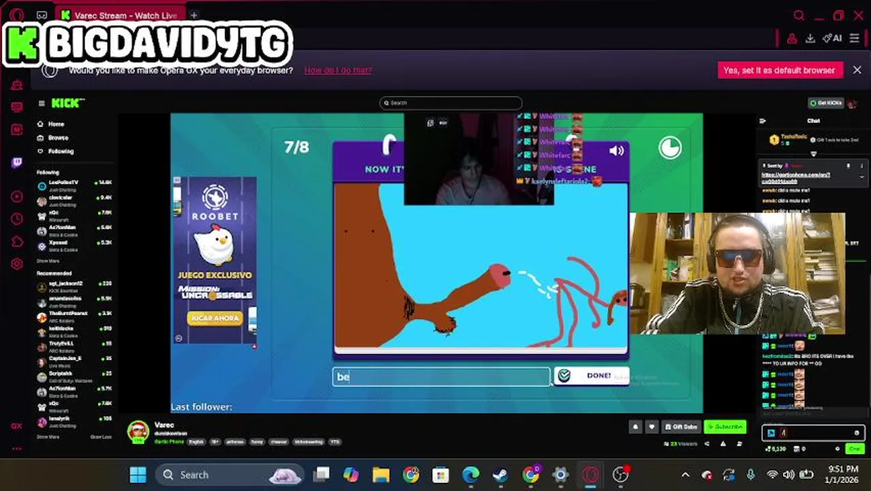The width and height of the screenshot is (871, 491).
Task: Open emote picker in chat input
Action: tap(857, 433)
